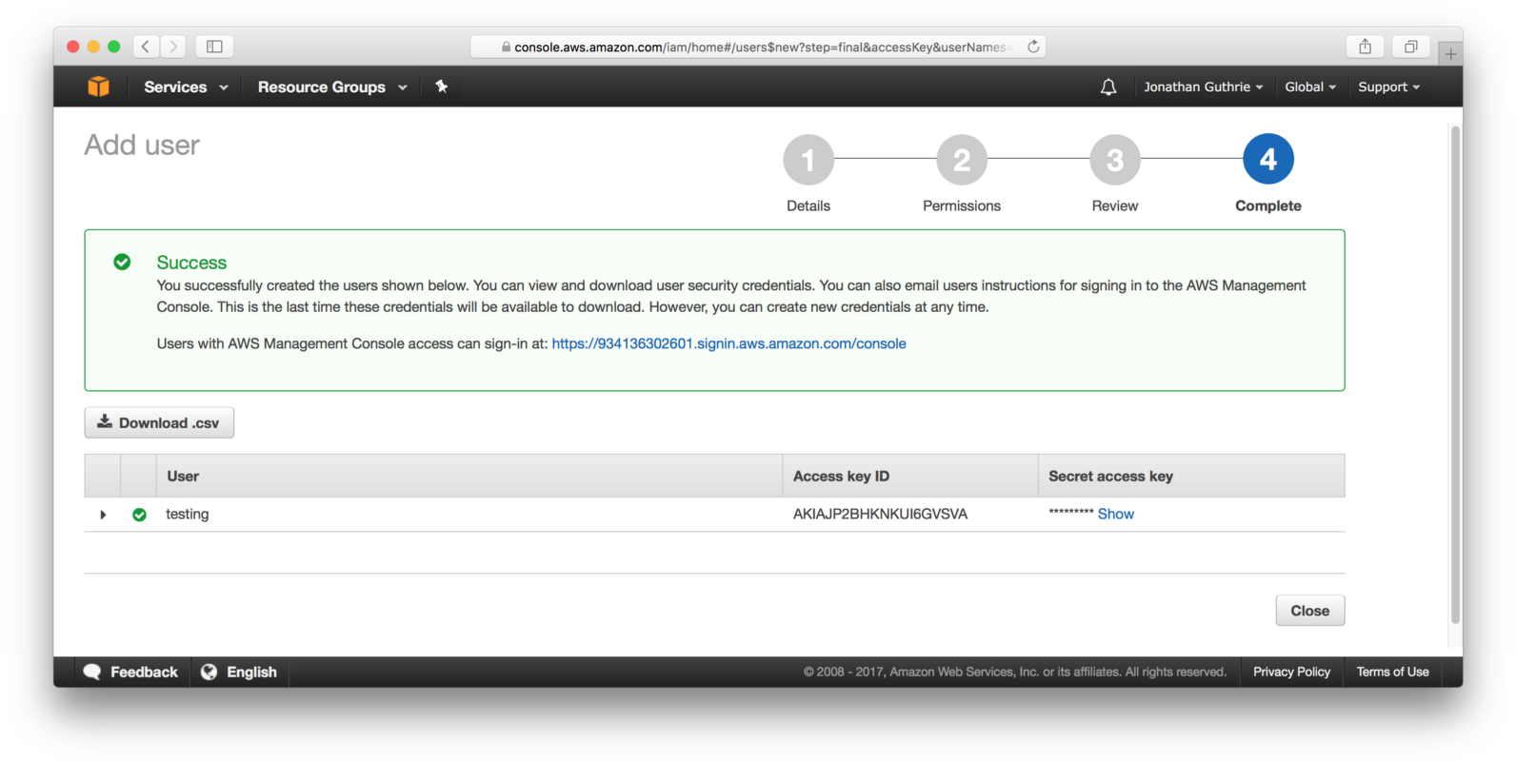Click the Access key ID column header
The height and width of the screenshot is (762, 1516).
pos(841,476)
